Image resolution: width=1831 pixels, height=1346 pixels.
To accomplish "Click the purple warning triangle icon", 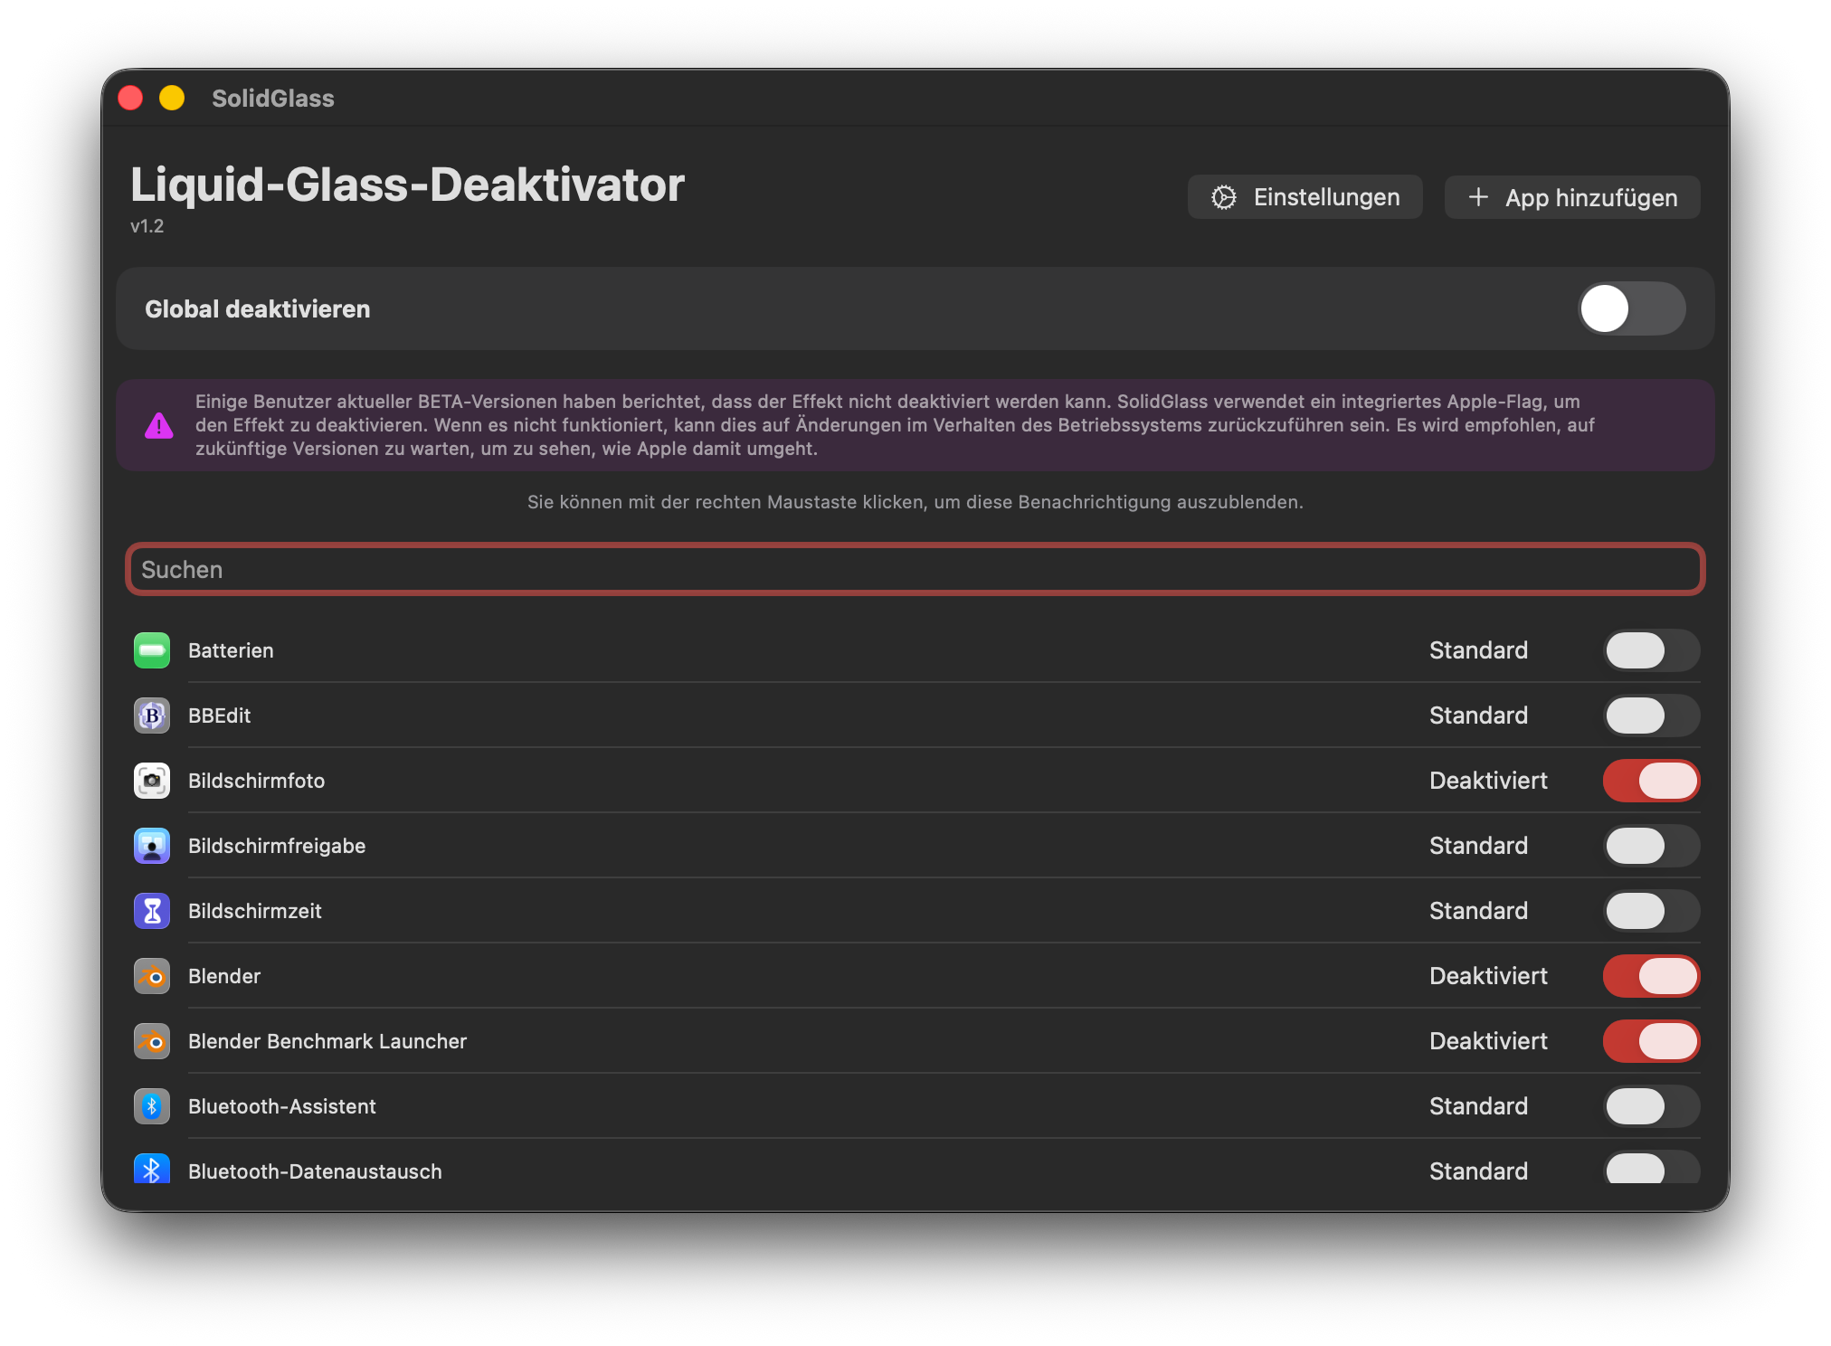I will (159, 425).
